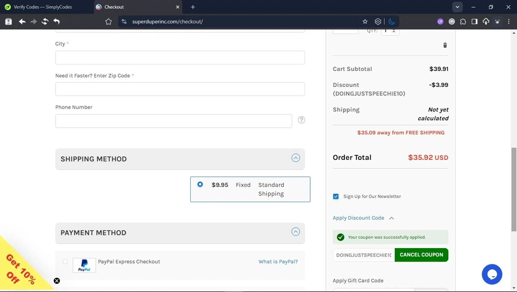The width and height of the screenshot is (517, 292).
Task: Click into the Zip Code field
Action: tap(180, 89)
